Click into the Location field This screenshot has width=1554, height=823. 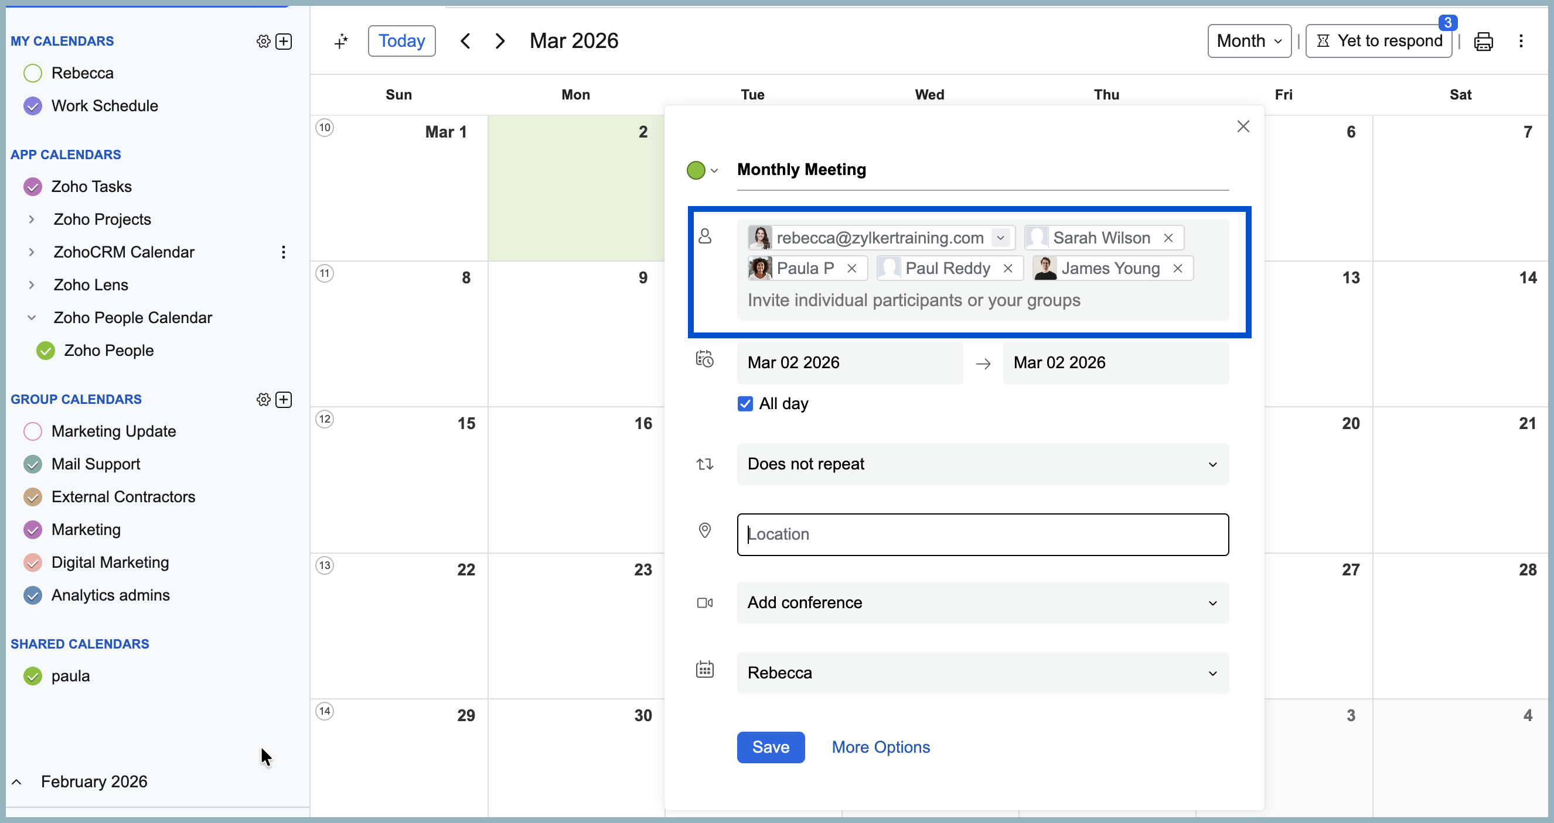(982, 534)
